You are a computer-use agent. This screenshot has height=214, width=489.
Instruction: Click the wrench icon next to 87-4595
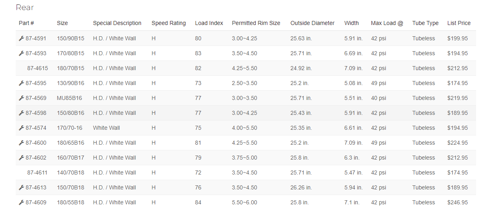pyautogui.click(x=21, y=83)
